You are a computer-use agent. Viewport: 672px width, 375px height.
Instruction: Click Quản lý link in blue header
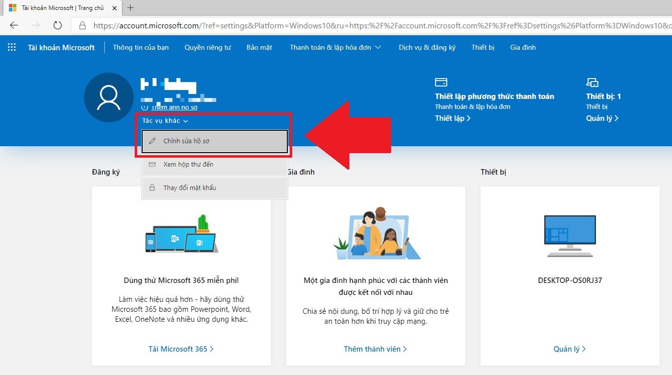(602, 118)
